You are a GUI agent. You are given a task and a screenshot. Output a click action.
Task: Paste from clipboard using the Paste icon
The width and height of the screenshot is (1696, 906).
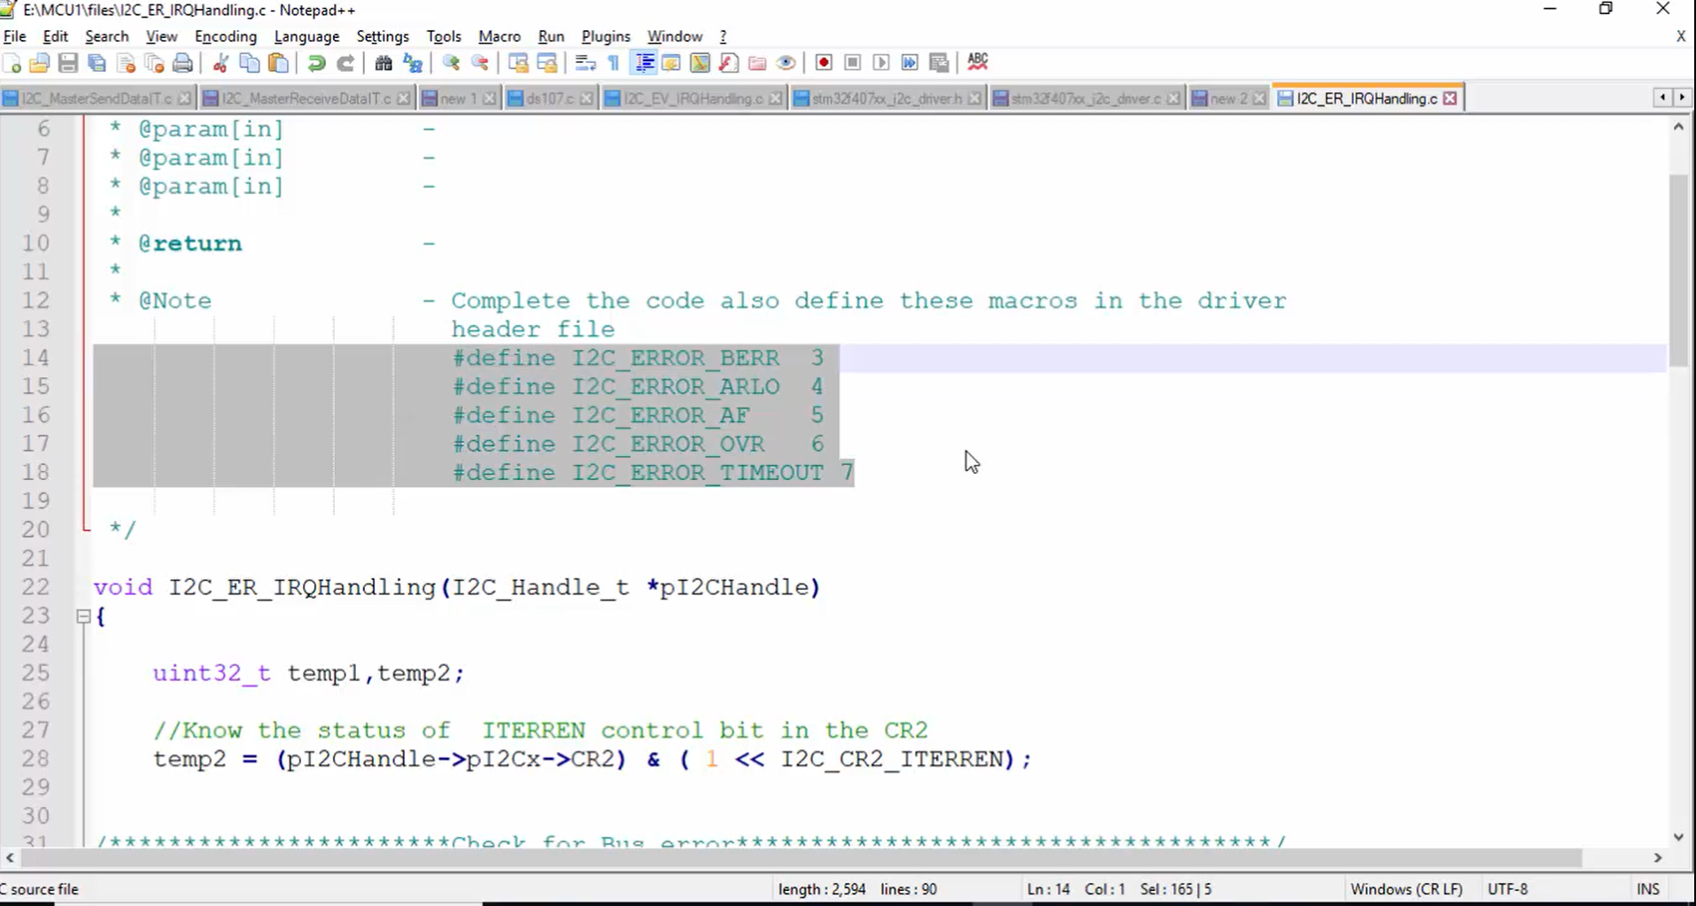(278, 63)
